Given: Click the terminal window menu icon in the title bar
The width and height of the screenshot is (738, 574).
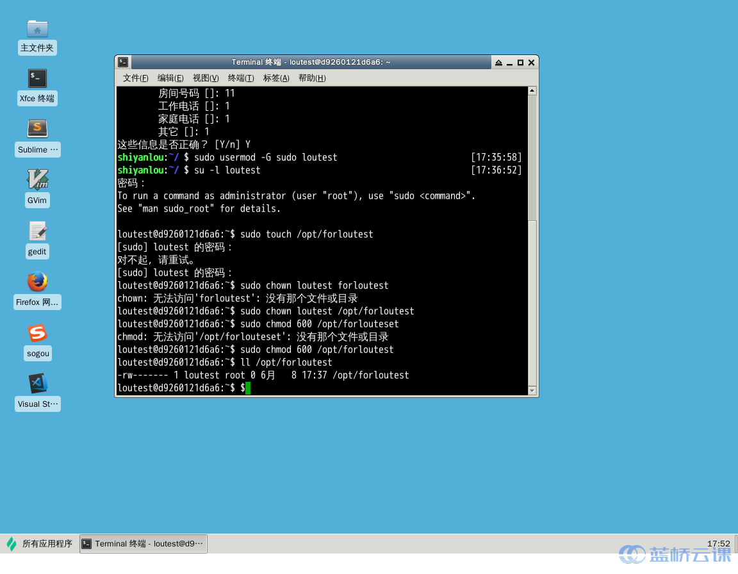Looking at the screenshot, I should 123,62.
